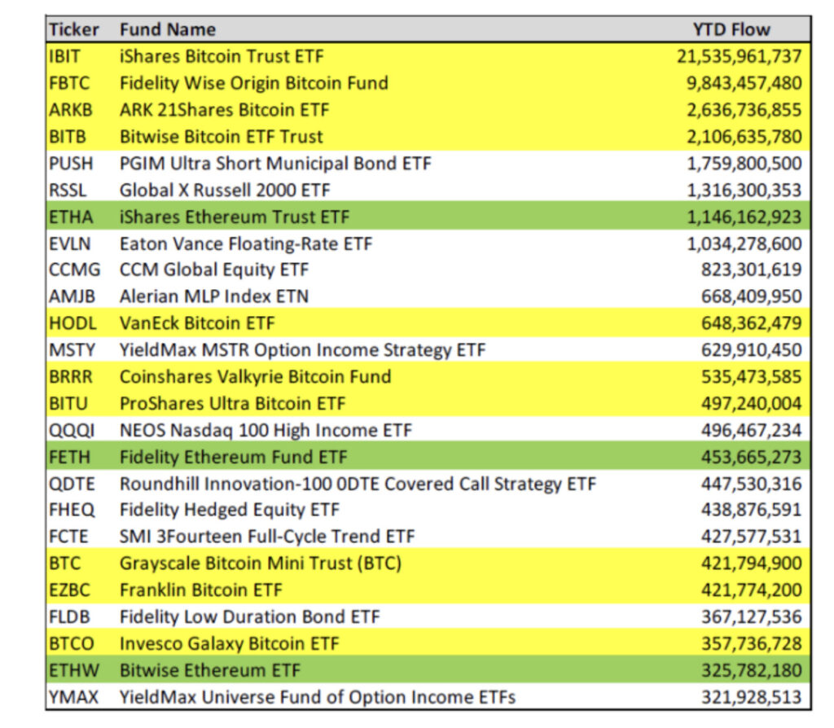Click the YTD Flow column header
834x728 pixels.
tap(731, 30)
